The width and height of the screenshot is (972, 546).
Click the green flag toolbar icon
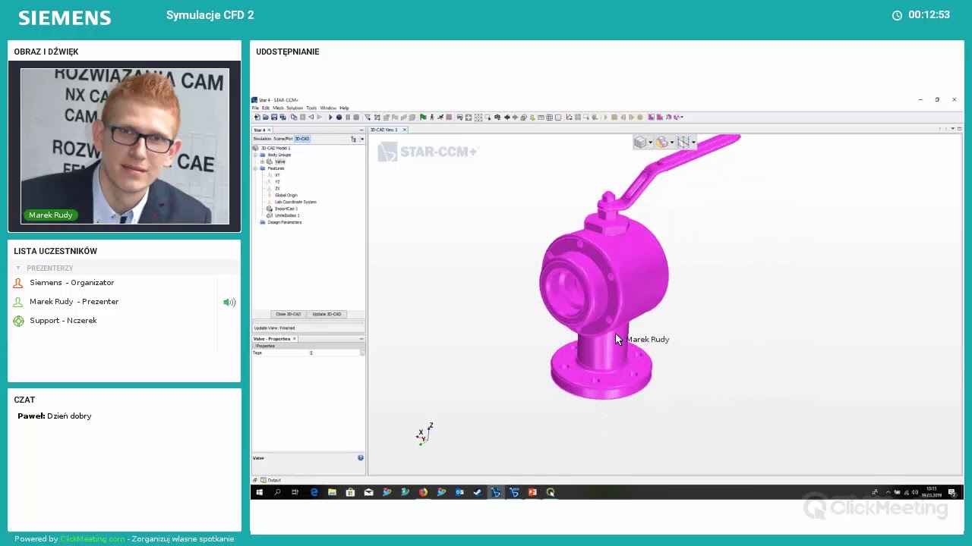pyautogui.click(x=423, y=117)
